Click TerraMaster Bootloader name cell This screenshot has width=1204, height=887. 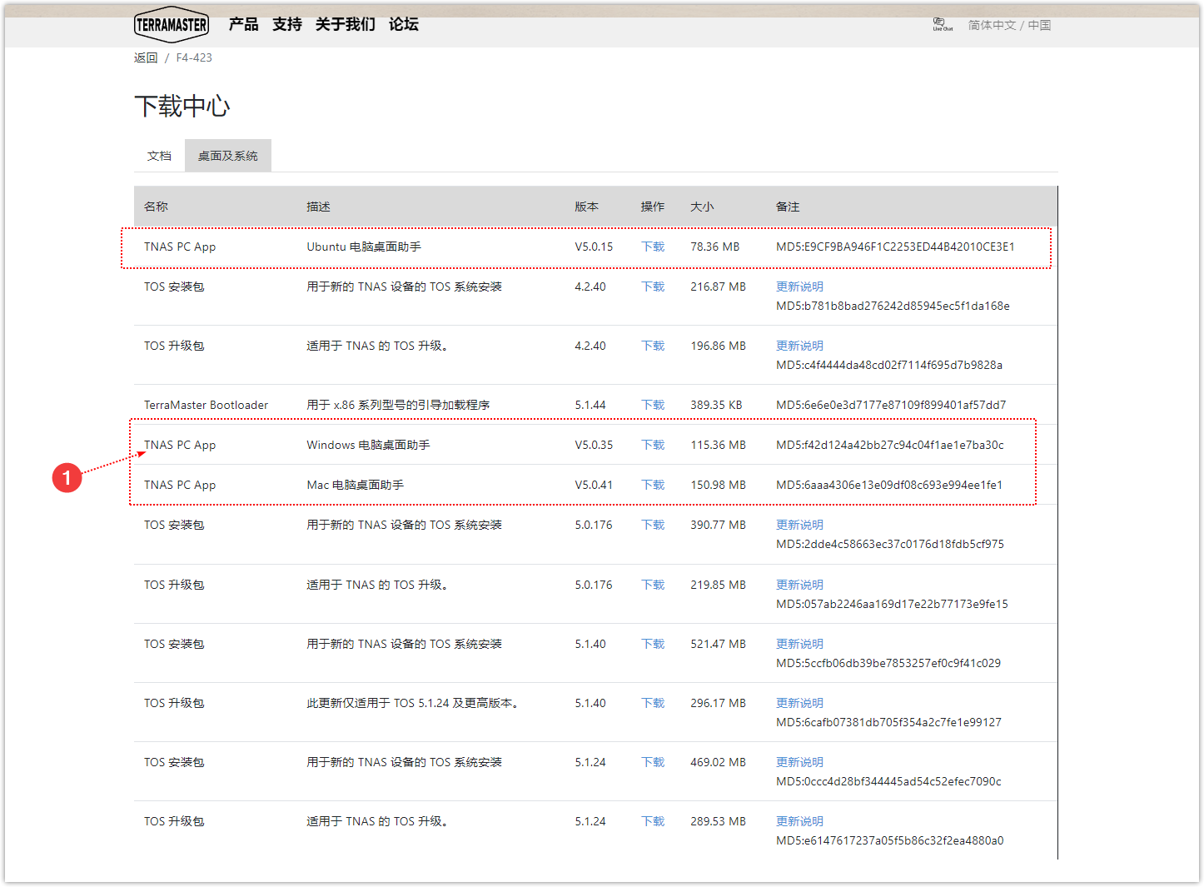206,405
